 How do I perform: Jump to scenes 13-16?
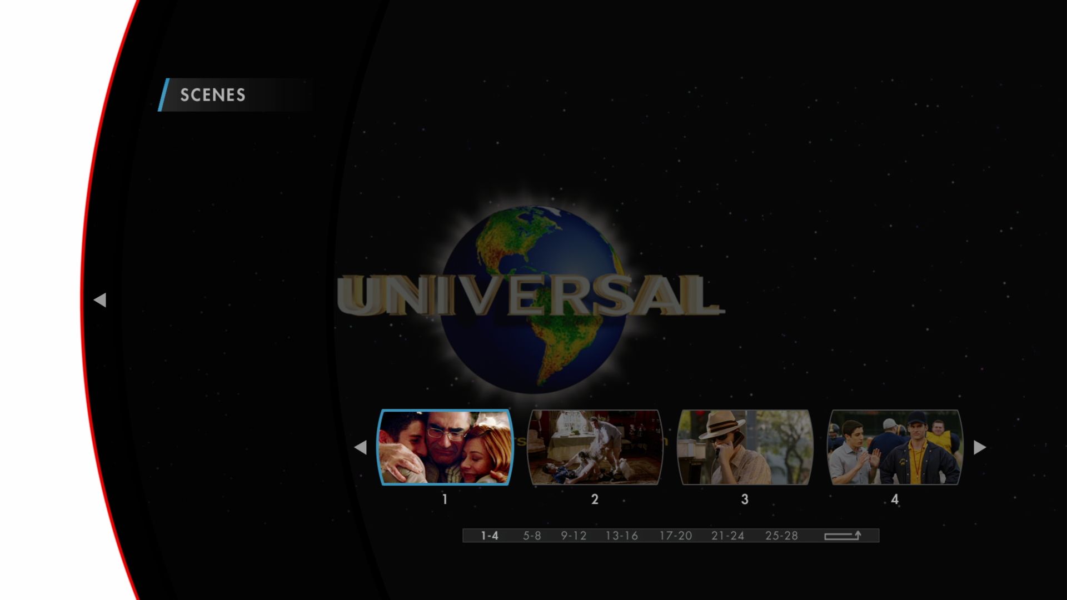[622, 536]
